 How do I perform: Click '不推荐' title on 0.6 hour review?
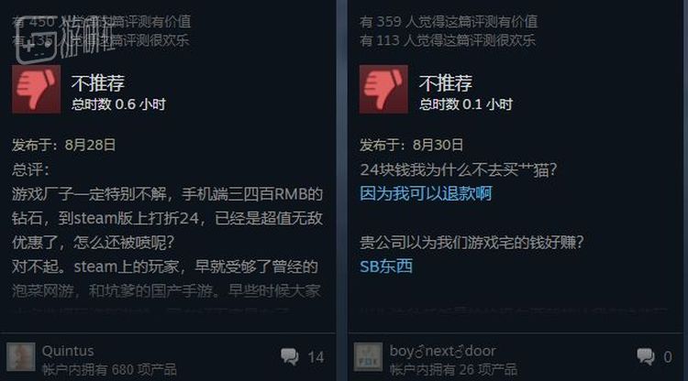pyautogui.click(x=98, y=82)
